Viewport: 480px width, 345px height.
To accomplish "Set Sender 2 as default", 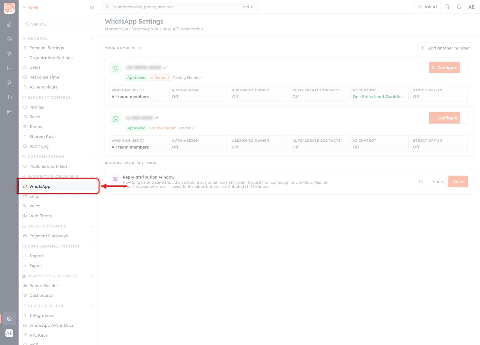I will [162, 128].
